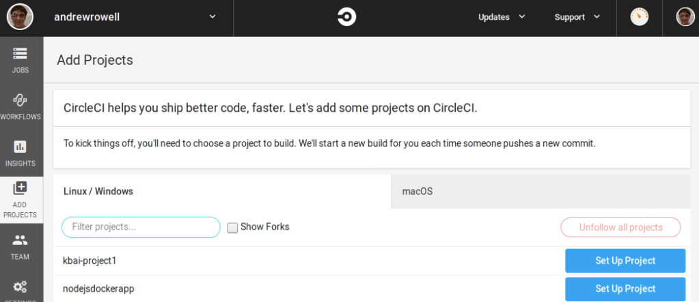Click the Unfollow all projects button
This screenshot has width=699, height=302.
tap(620, 227)
